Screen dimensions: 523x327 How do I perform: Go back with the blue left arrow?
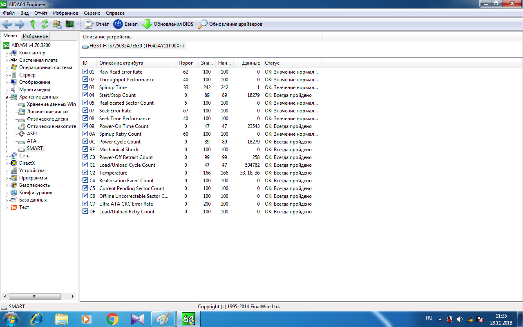[x=7, y=24]
